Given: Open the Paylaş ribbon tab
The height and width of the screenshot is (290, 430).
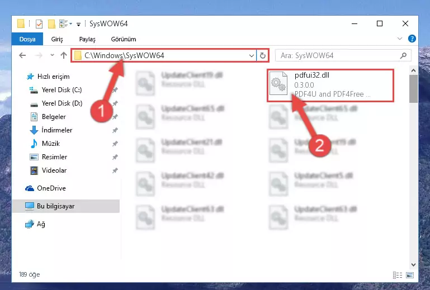Looking at the screenshot, I should (x=87, y=39).
